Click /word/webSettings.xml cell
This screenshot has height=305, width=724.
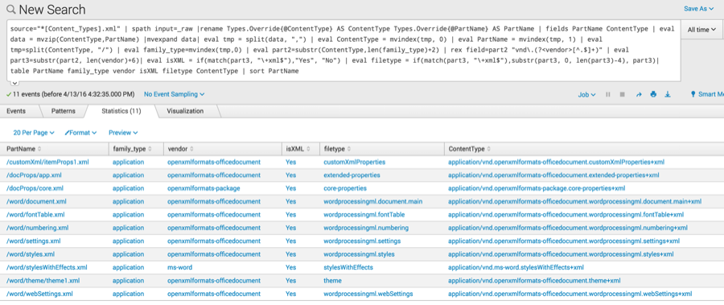tap(39, 294)
